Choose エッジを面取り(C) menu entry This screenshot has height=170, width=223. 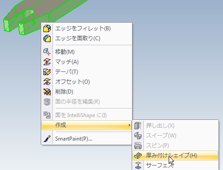point(87,38)
